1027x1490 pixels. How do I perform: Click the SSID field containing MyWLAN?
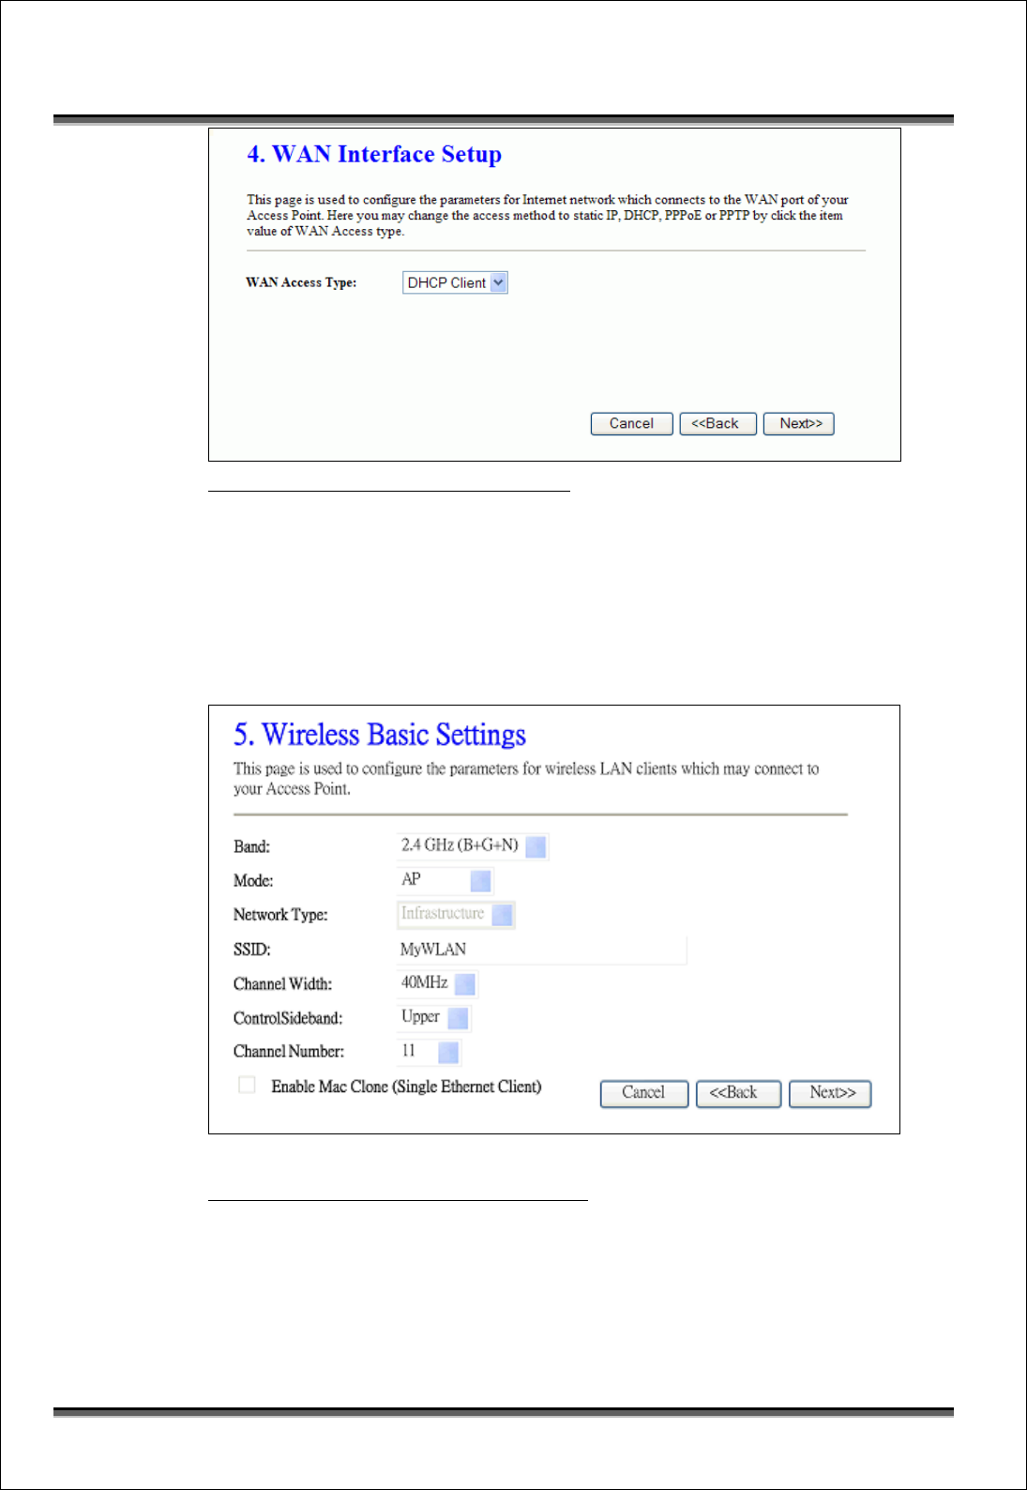[x=542, y=949]
